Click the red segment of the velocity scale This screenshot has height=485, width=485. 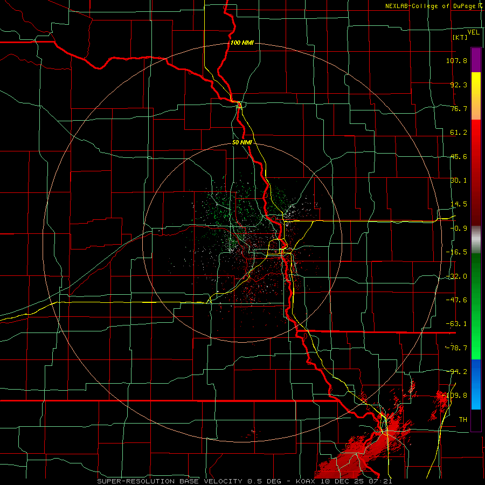[x=476, y=172]
